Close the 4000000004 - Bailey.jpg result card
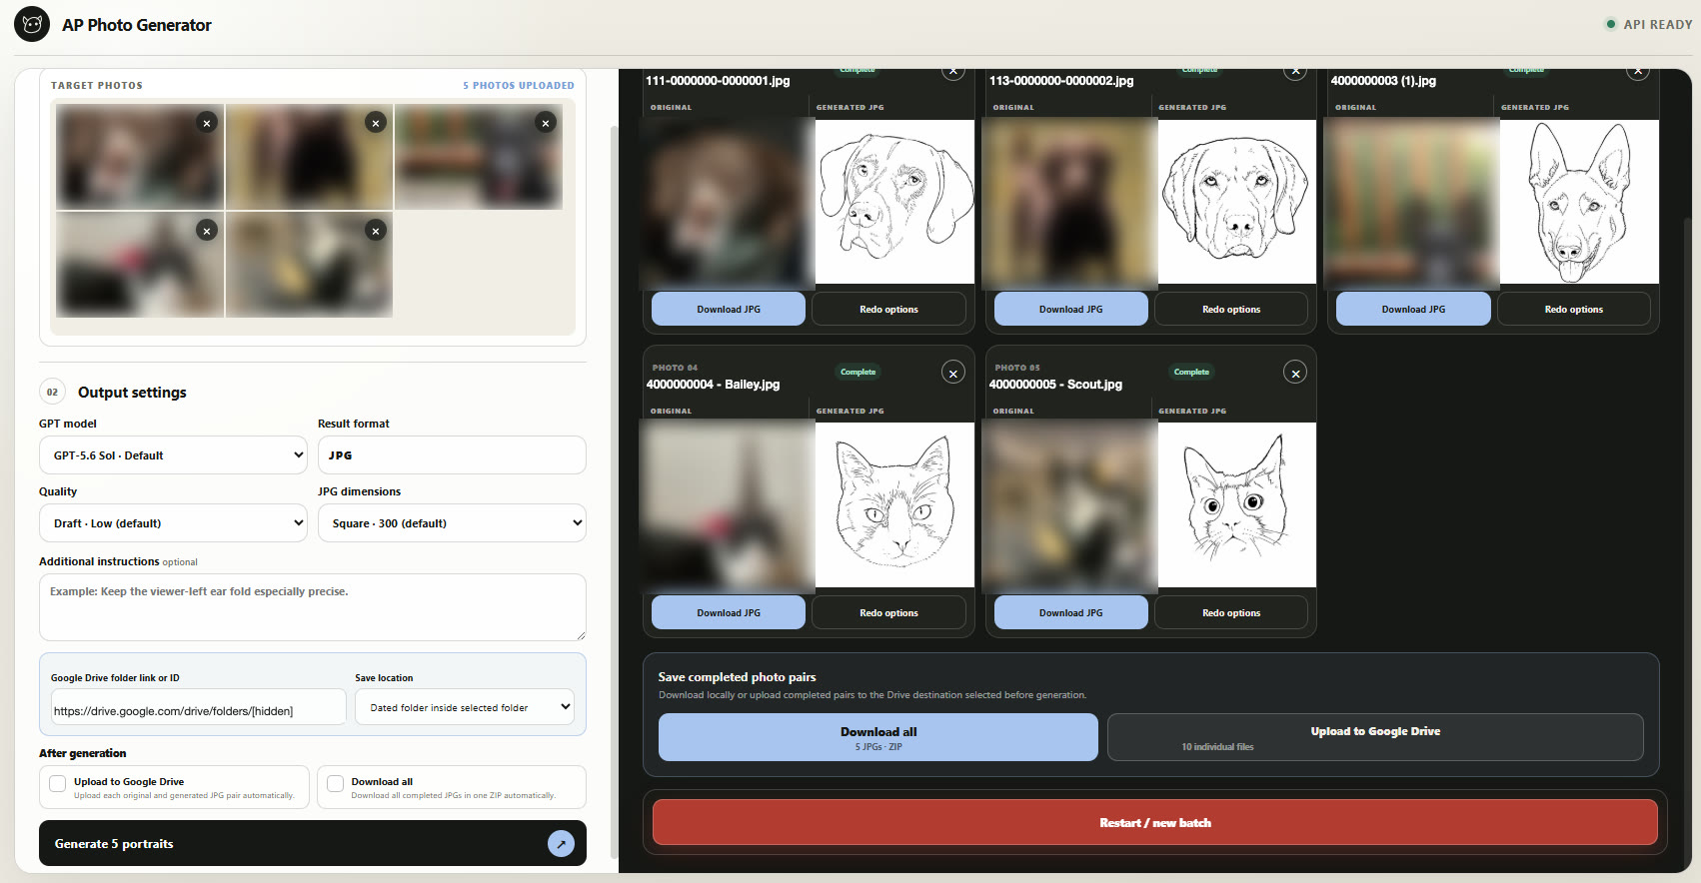The width and height of the screenshot is (1701, 883). (x=953, y=373)
